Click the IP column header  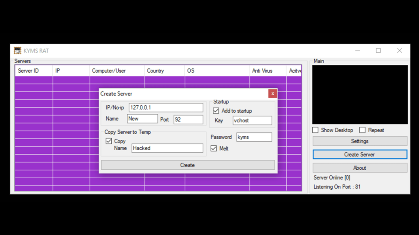(71, 71)
